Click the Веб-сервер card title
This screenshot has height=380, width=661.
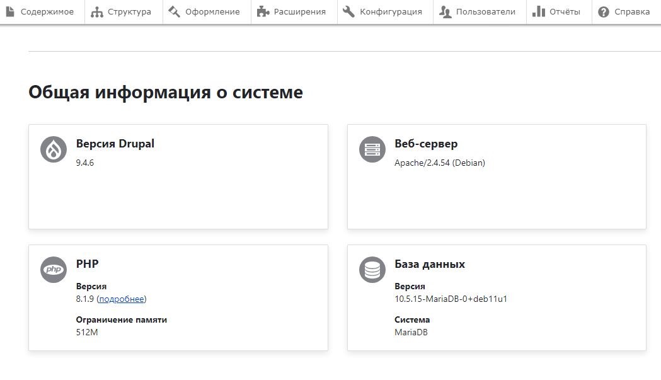[426, 144]
